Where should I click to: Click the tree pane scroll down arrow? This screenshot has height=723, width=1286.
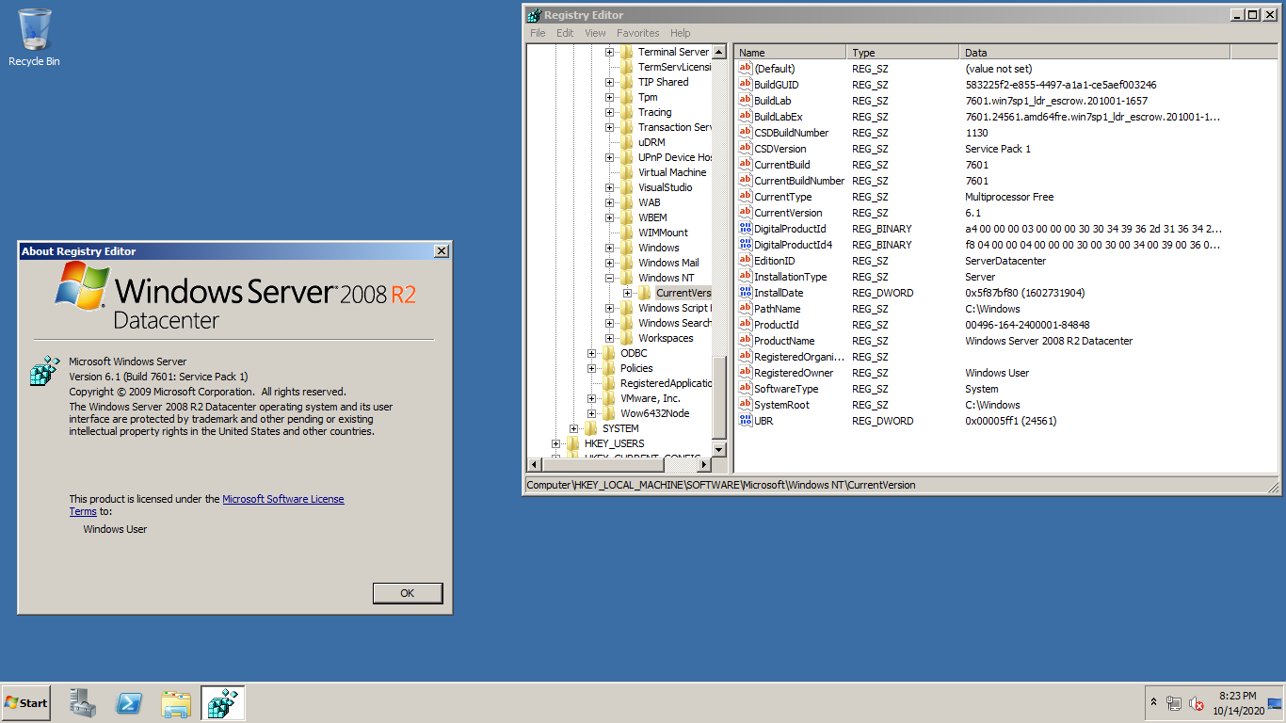[719, 450]
